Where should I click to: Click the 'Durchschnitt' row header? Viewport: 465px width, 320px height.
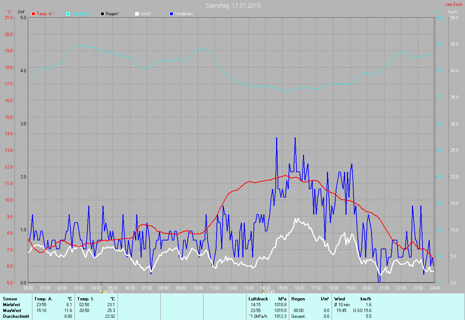tap(15, 316)
